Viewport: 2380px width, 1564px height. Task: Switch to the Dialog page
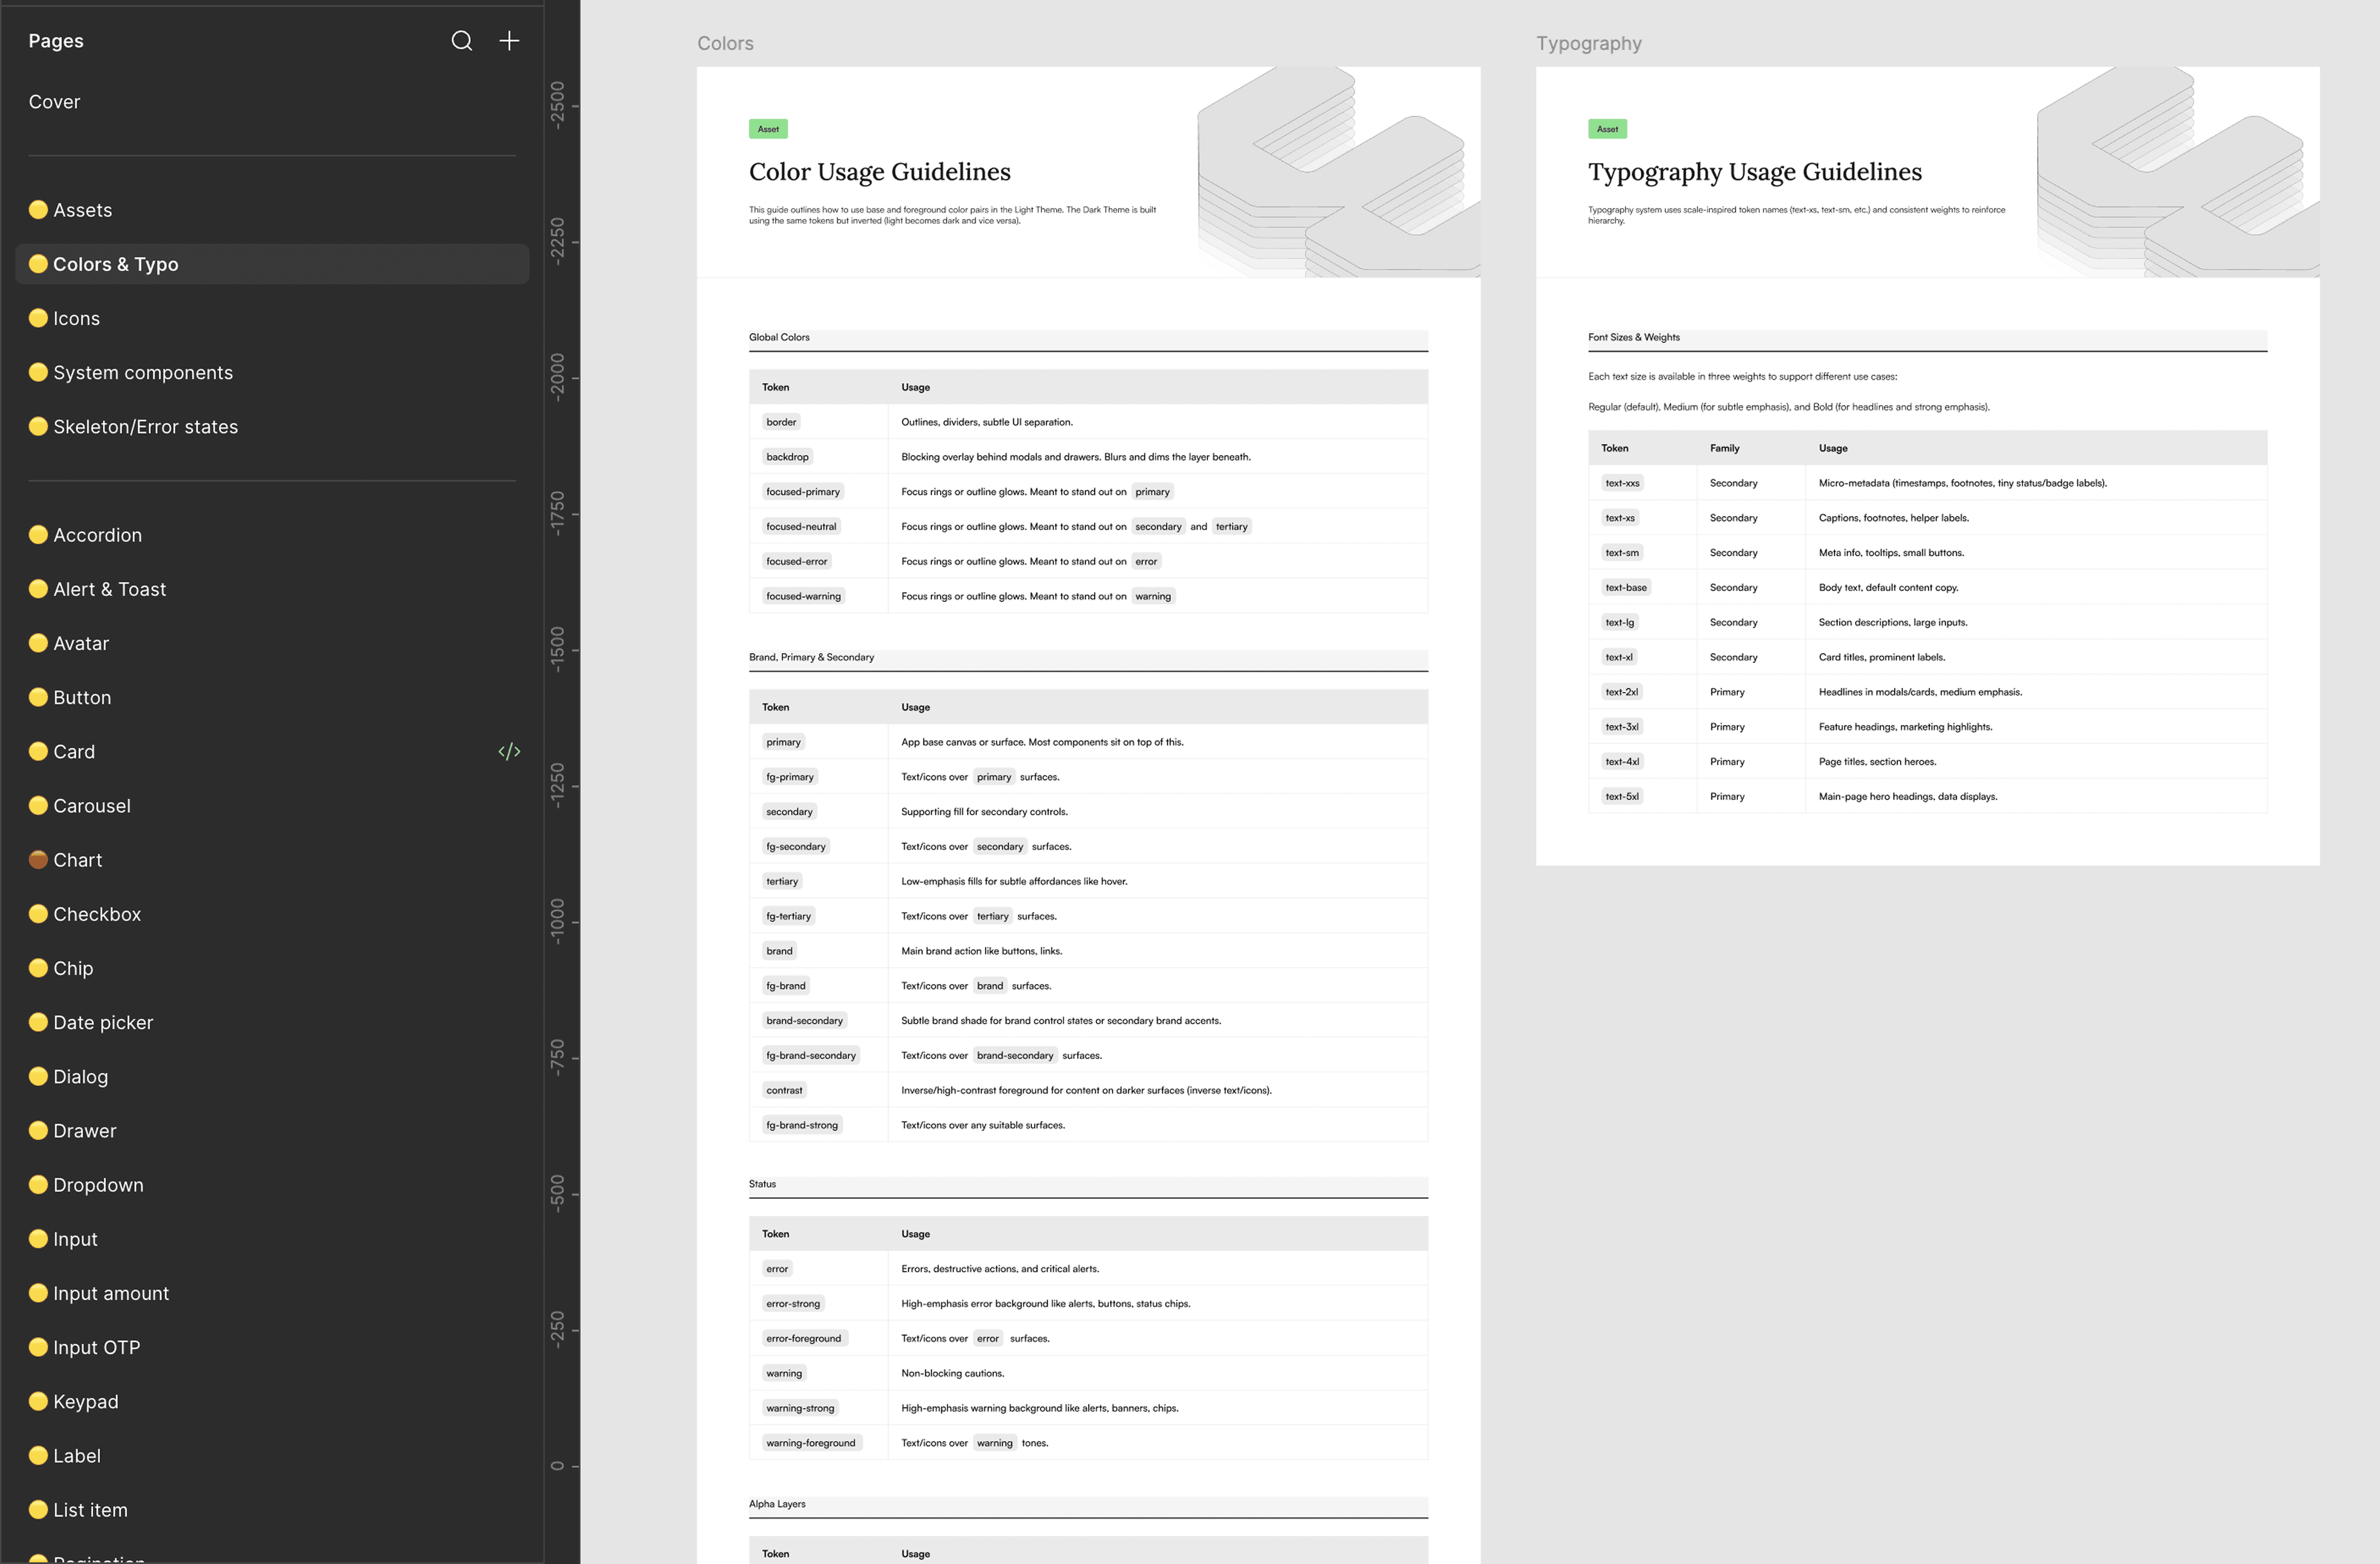tap(272, 1077)
